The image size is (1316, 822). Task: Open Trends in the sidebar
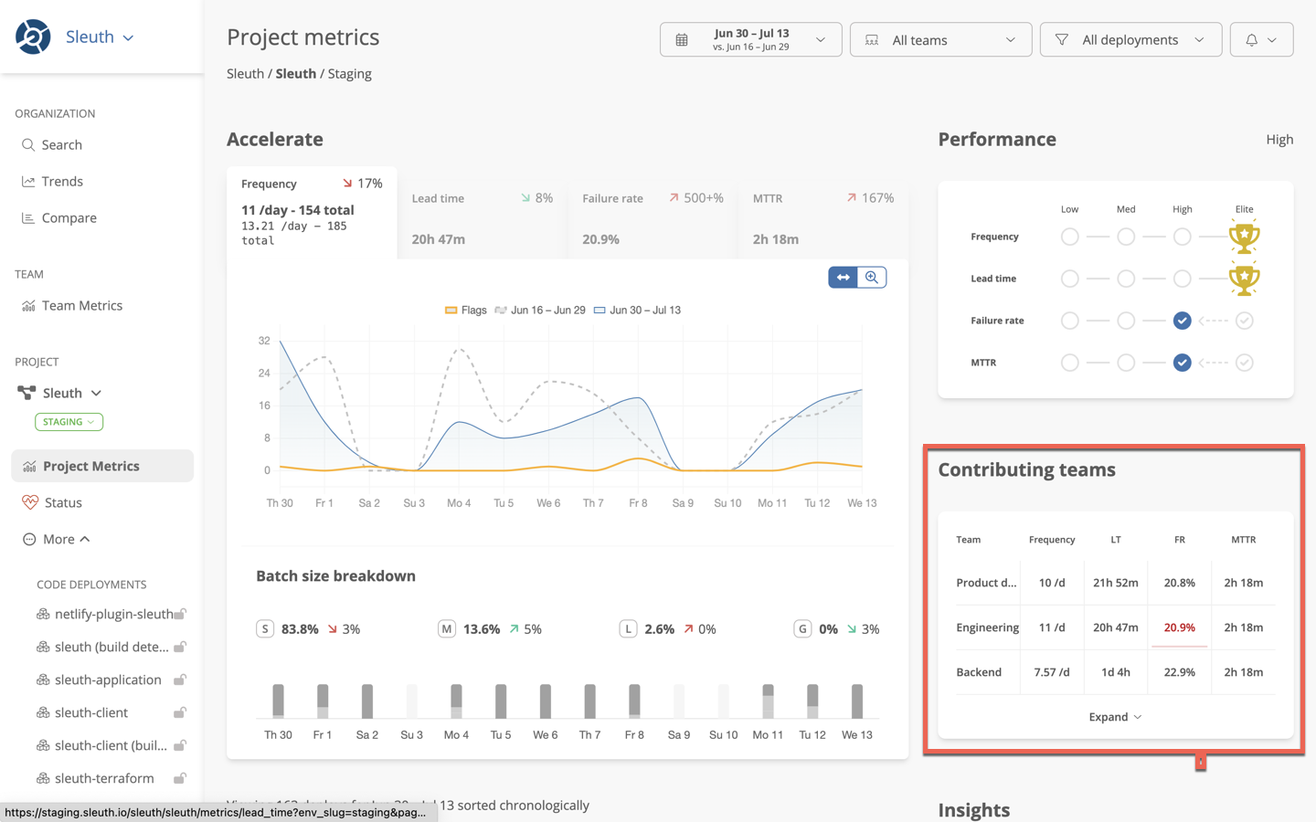(x=62, y=181)
